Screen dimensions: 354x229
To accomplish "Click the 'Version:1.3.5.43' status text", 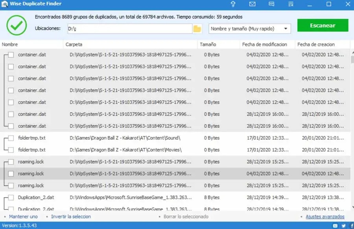I will 19,225.
